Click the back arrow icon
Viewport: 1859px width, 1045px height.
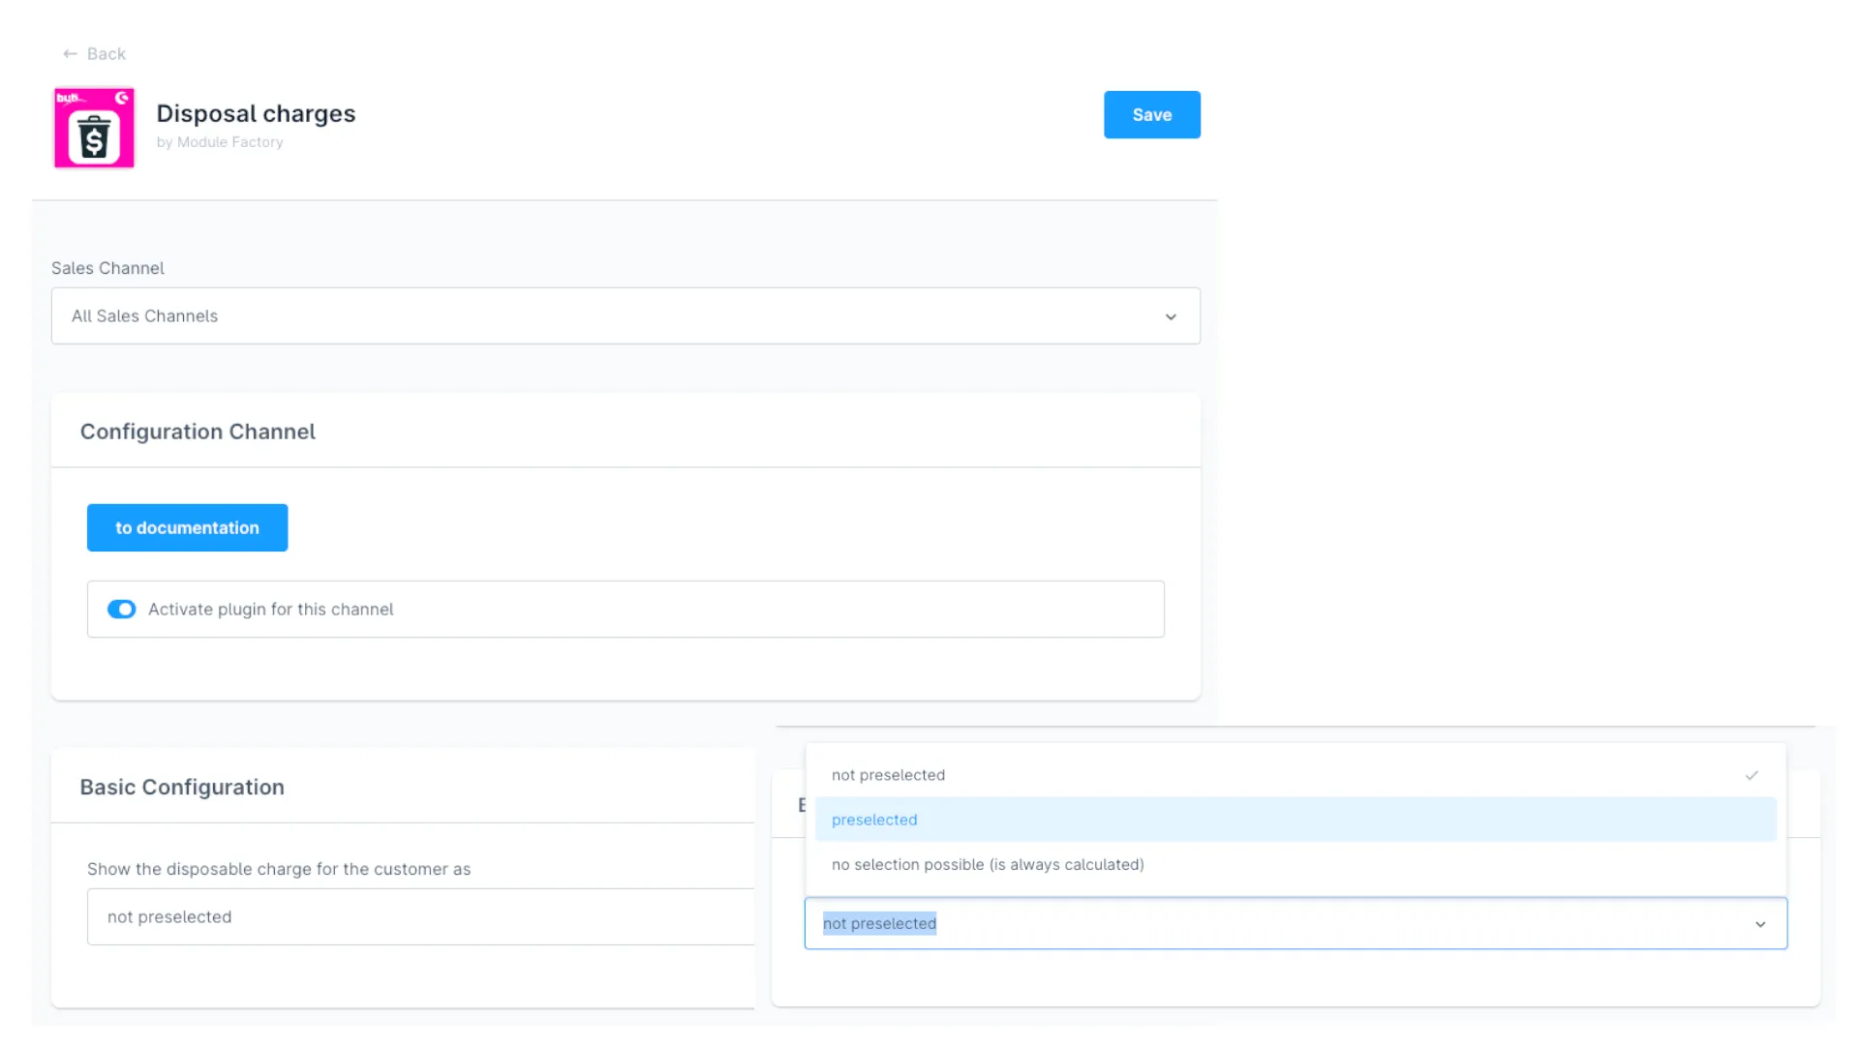tap(70, 54)
